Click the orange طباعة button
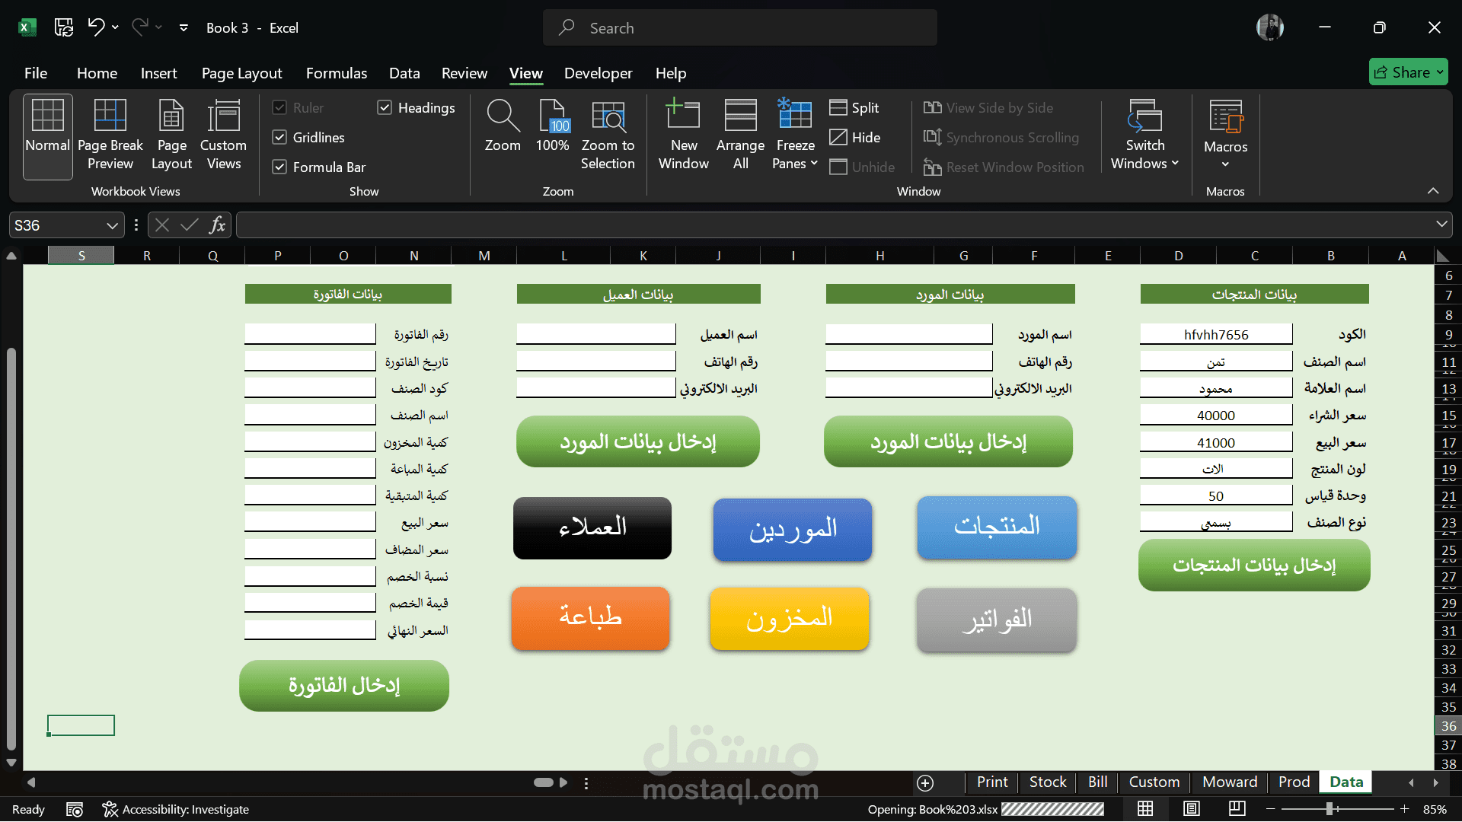The image size is (1462, 822). pyautogui.click(x=590, y=617)
